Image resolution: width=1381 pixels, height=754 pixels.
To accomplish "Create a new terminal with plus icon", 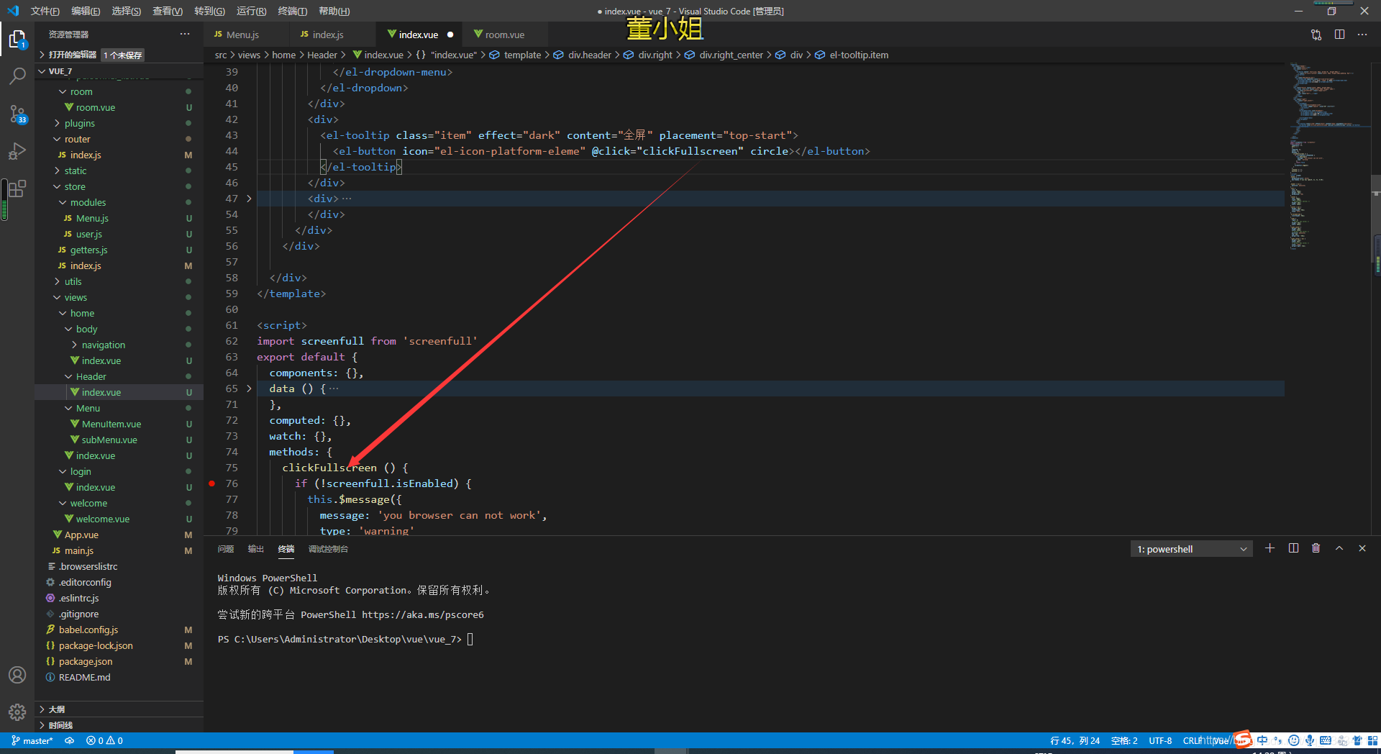I will pos(1270,548).
